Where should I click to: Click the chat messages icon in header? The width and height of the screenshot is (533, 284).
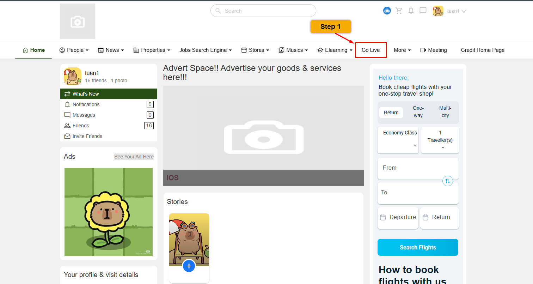coord(423,11)
